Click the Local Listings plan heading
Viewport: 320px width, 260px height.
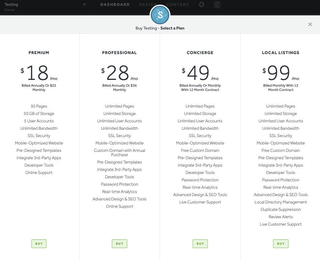tap(281, 53)
